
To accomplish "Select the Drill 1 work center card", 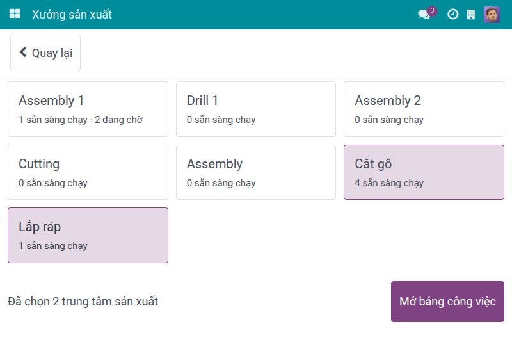I will 255,109.
